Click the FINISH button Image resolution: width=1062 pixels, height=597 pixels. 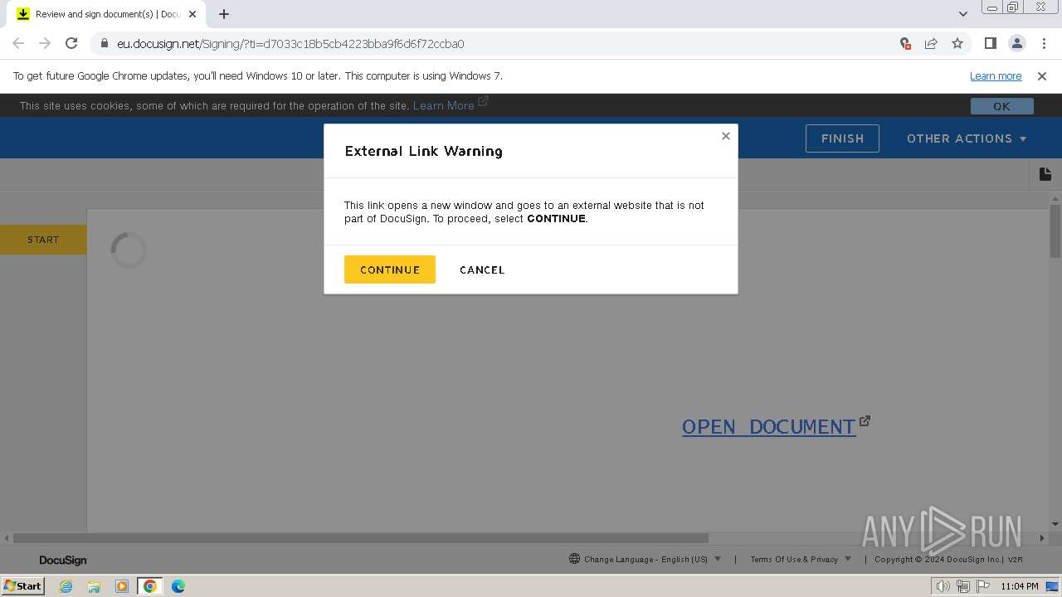tap(842, 138)
